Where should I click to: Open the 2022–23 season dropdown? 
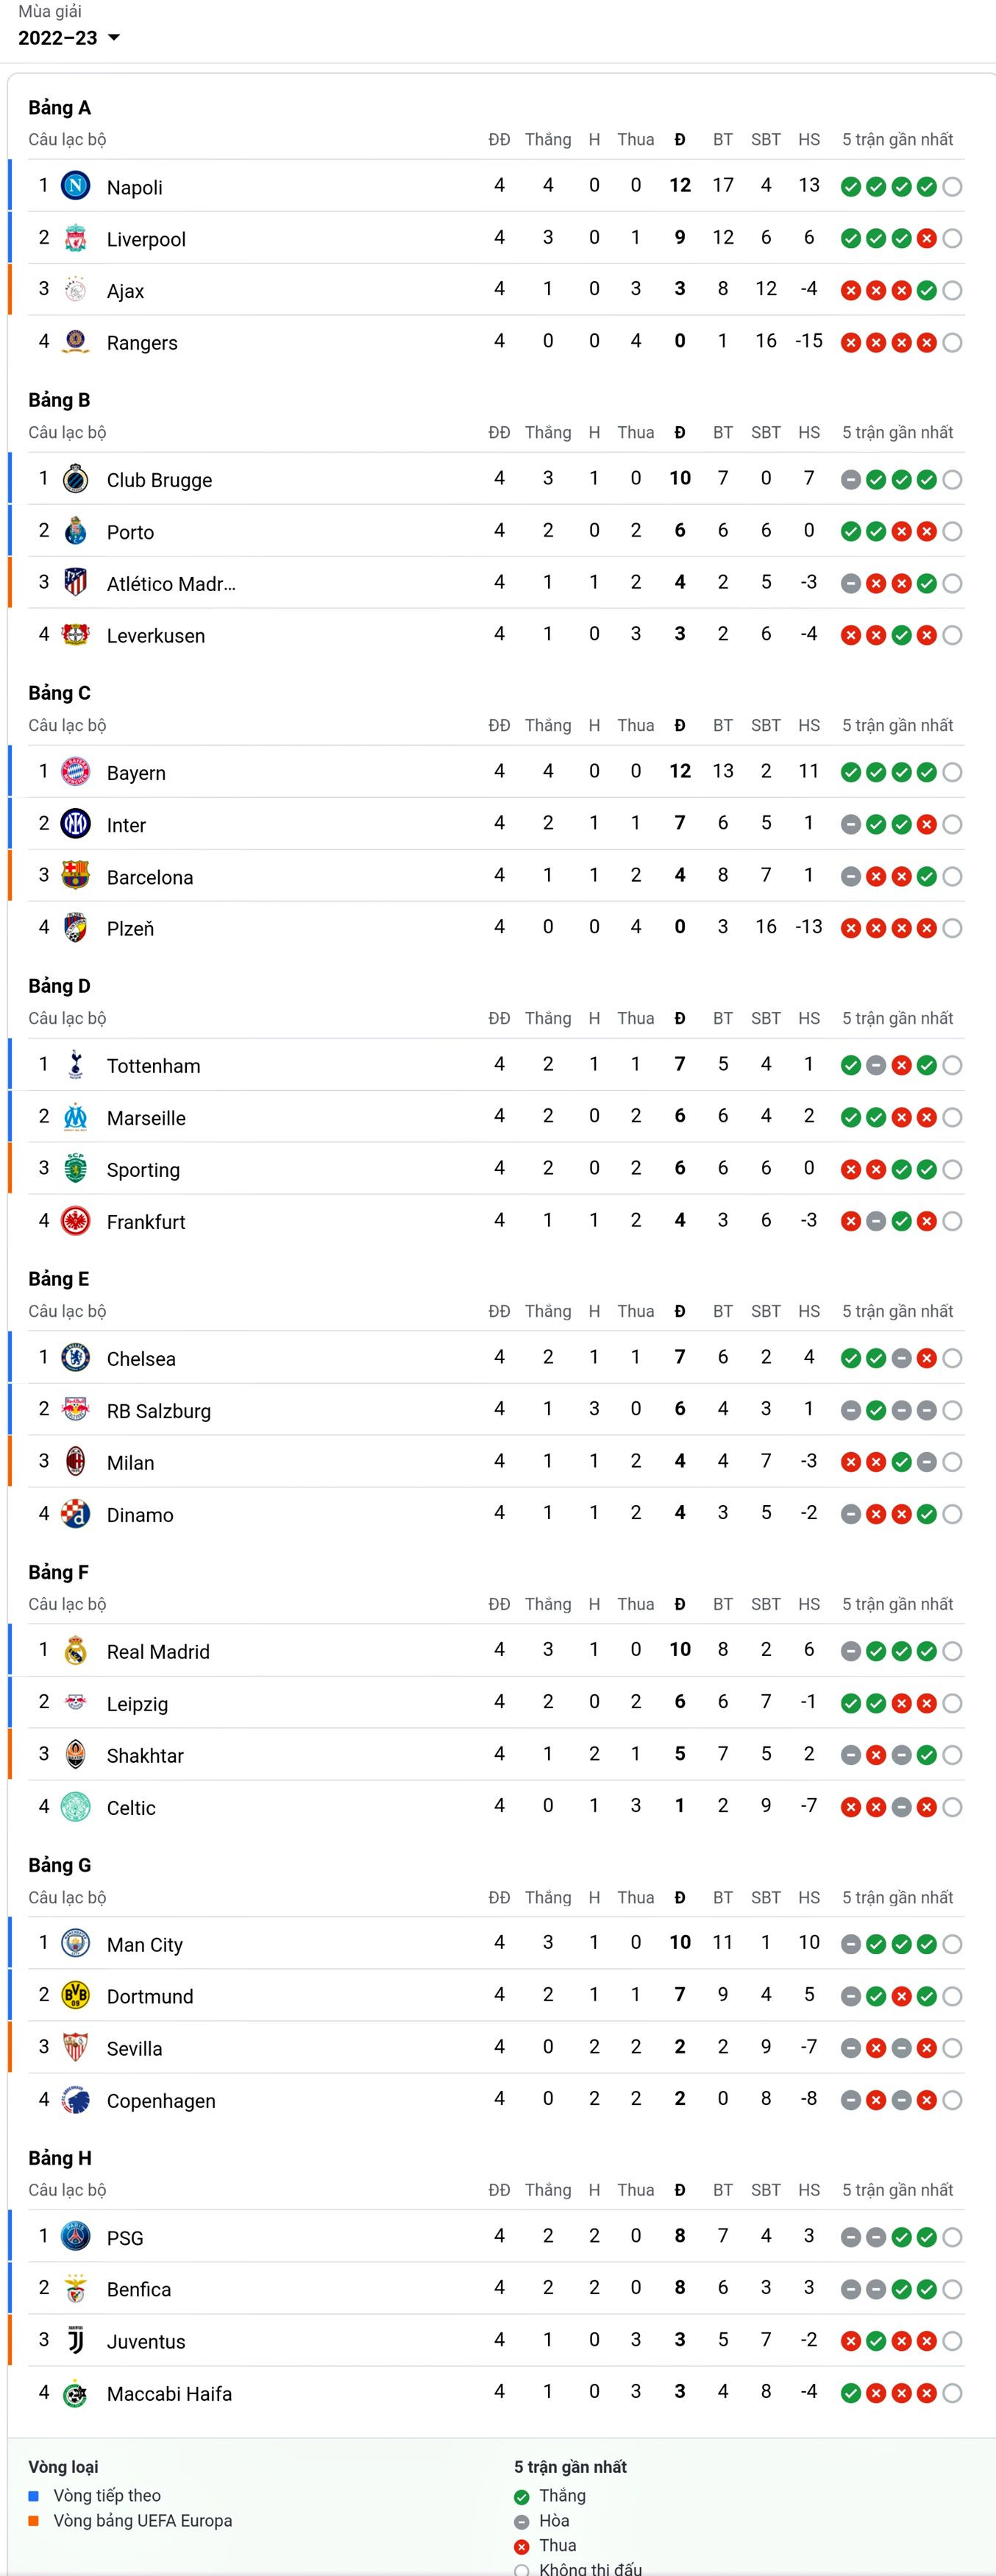pos(69,38)
